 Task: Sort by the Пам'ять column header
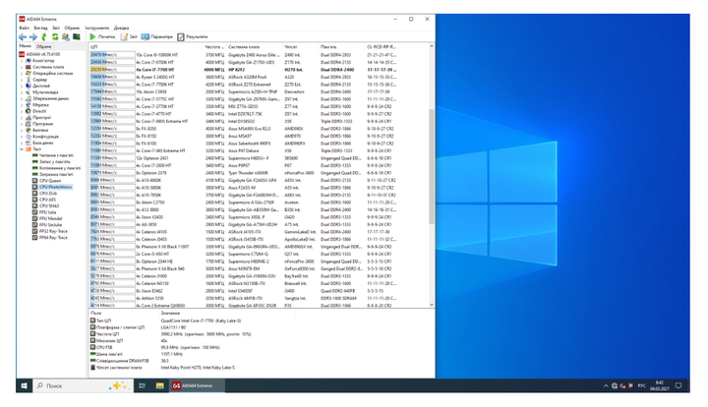click(341, 46)
